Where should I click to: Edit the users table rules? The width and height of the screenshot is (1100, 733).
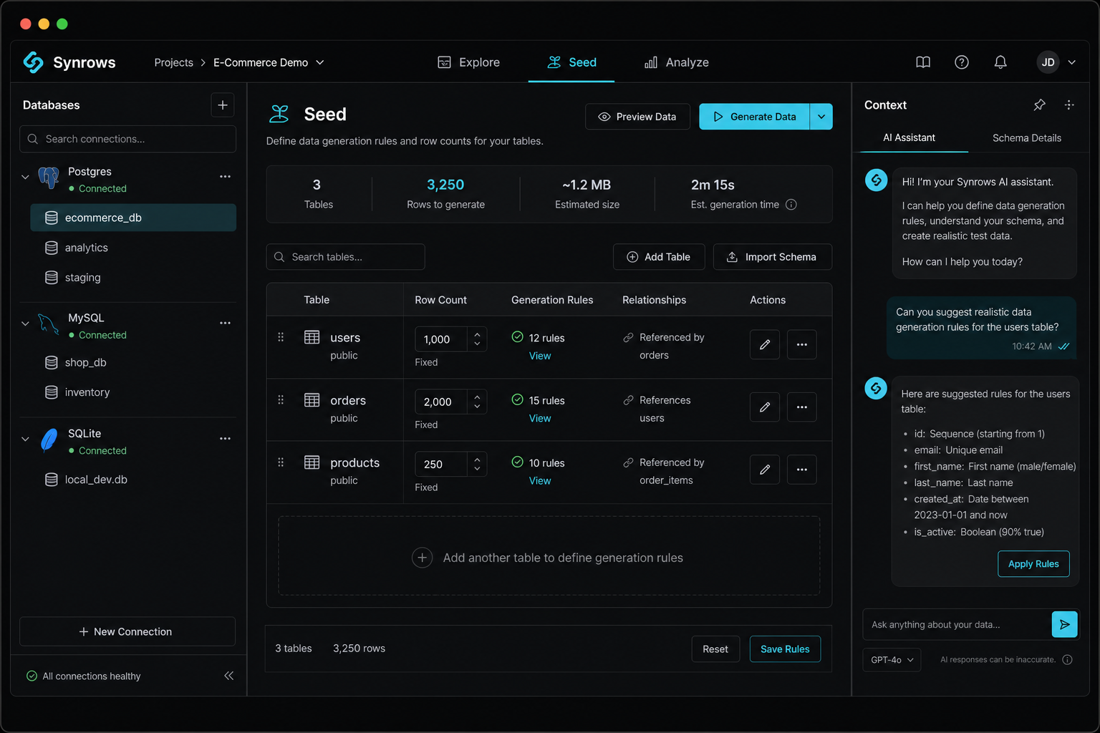(765, 344)
